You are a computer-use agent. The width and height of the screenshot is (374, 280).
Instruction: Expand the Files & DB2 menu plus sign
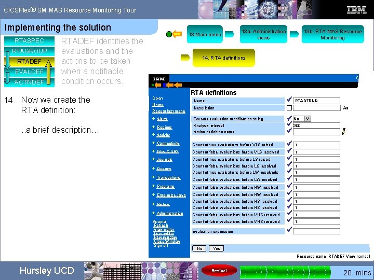pos(154,151)
